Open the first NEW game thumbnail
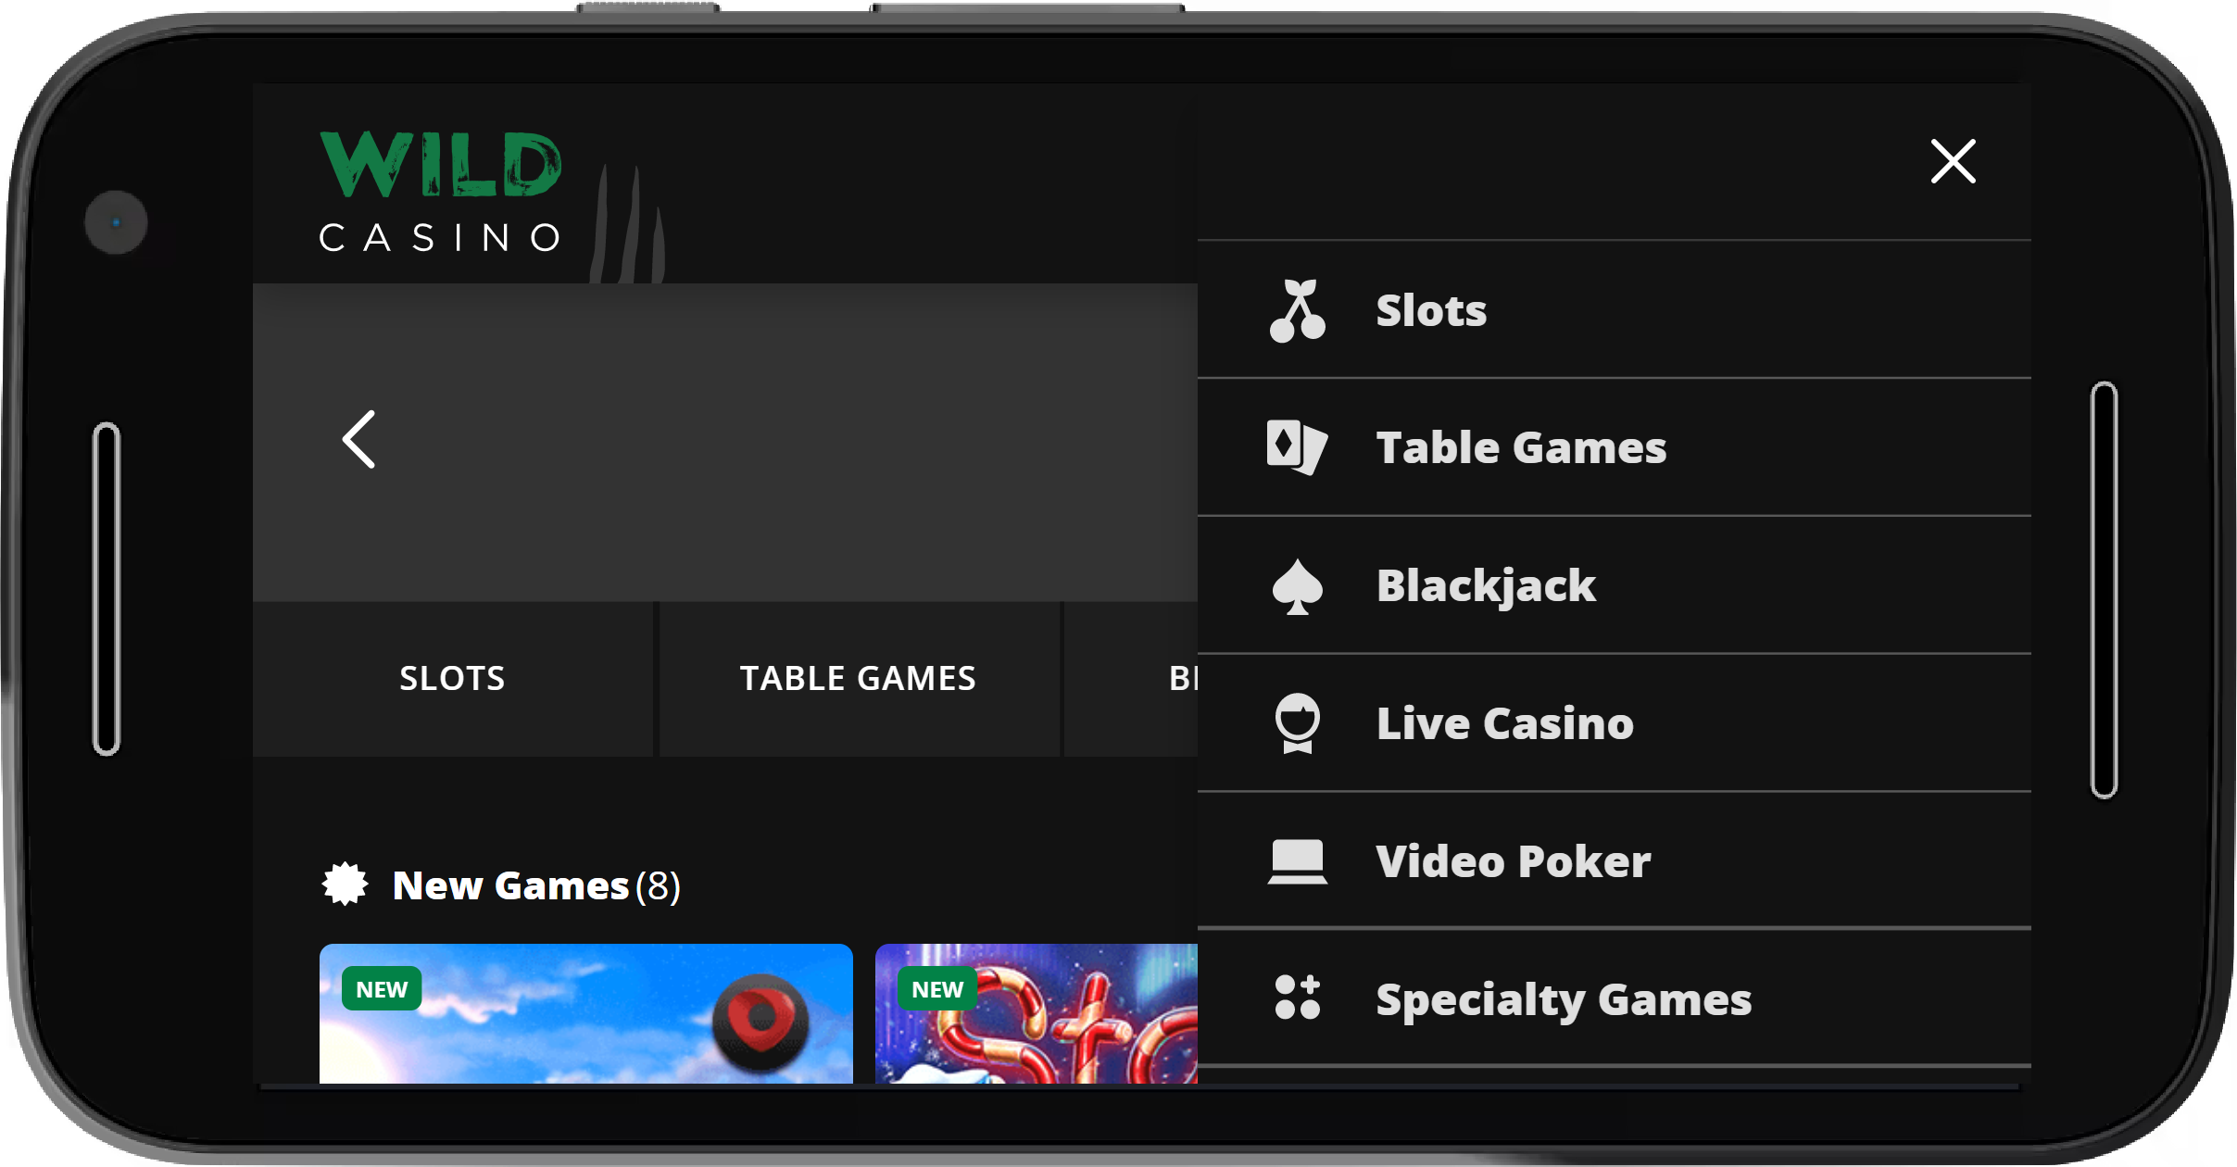 point(585,1013)
